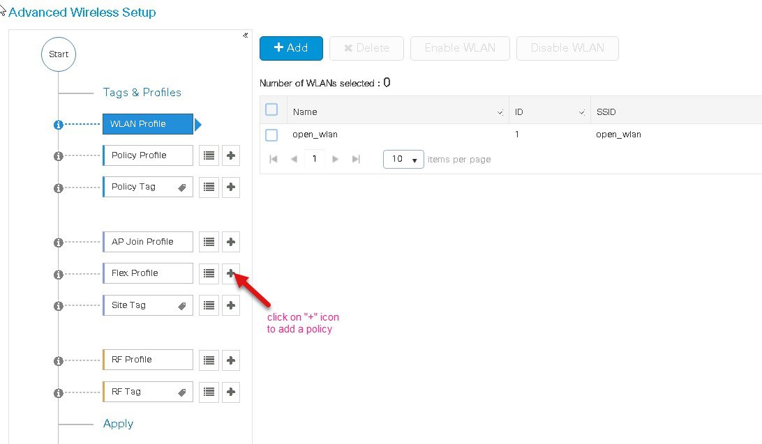Go to the last page

(356, 159)
